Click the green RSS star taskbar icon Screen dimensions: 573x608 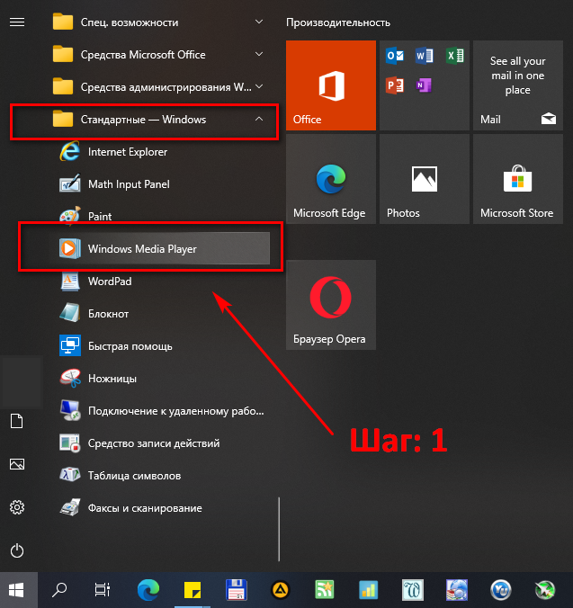coord(324,590)
